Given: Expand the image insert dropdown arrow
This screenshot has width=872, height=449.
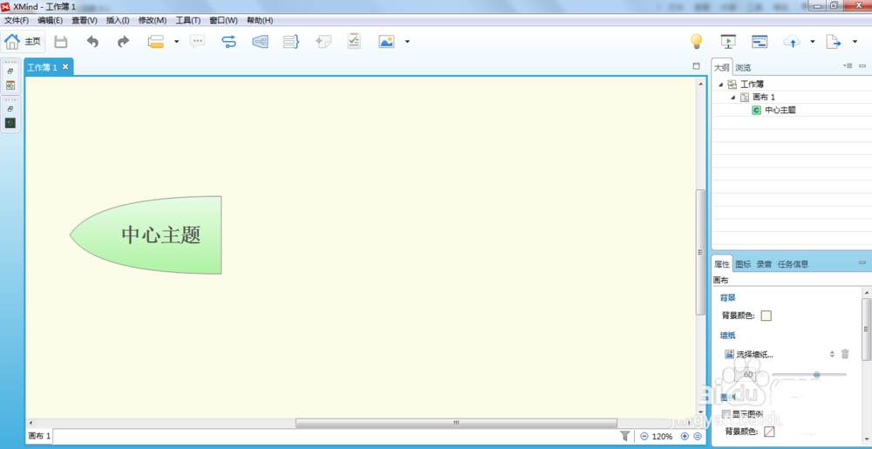Looking at the screenshot, I should [x=407, y=42].
